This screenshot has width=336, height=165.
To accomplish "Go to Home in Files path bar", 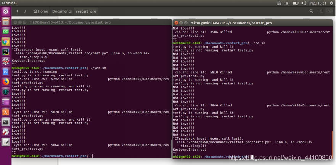I will 41,11.
